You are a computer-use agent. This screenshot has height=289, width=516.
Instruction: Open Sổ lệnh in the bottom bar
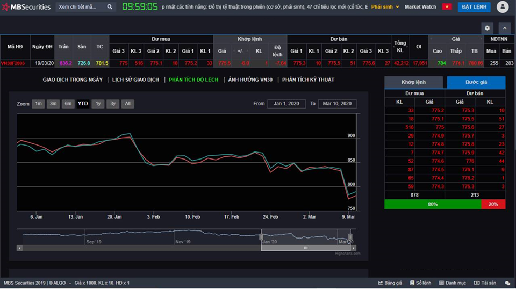[420, 283]
